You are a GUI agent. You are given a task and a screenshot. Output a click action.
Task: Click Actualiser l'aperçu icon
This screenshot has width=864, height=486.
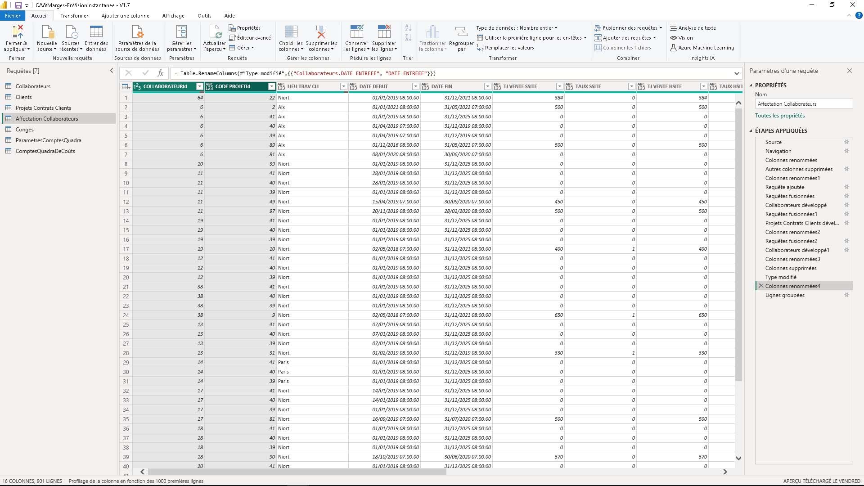pyautogui.click(x=215, y=32)
